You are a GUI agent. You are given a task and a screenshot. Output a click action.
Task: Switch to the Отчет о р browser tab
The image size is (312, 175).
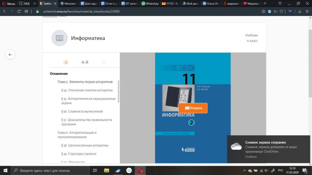(x=109, y=4)
